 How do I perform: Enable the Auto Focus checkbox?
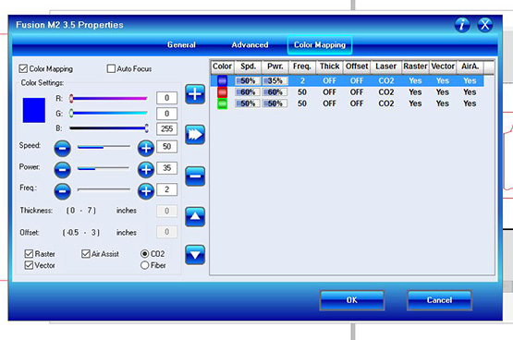coord(111,68)
